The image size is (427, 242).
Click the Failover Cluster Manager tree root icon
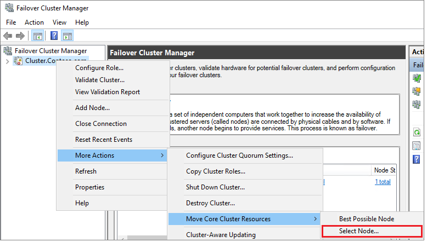pos(8,51)
